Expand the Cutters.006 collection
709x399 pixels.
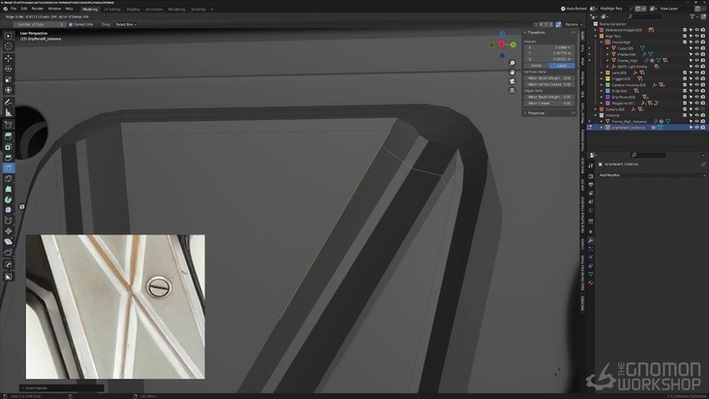pos(596,109)
